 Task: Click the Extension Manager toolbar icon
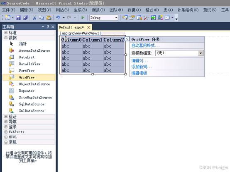160,18
